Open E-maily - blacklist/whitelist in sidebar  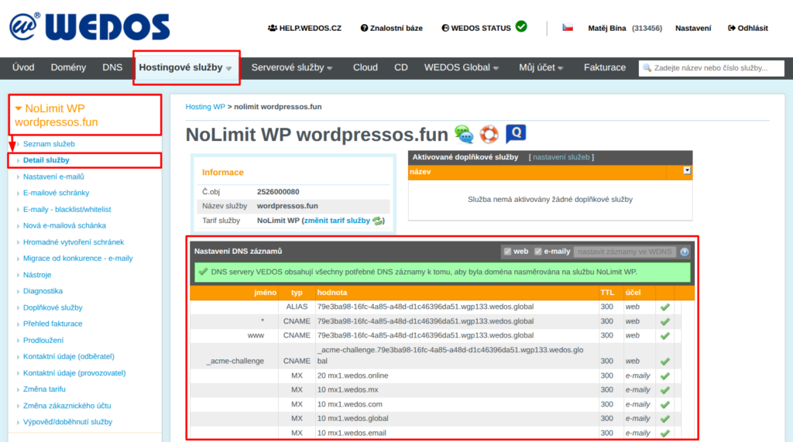point(67,209)
